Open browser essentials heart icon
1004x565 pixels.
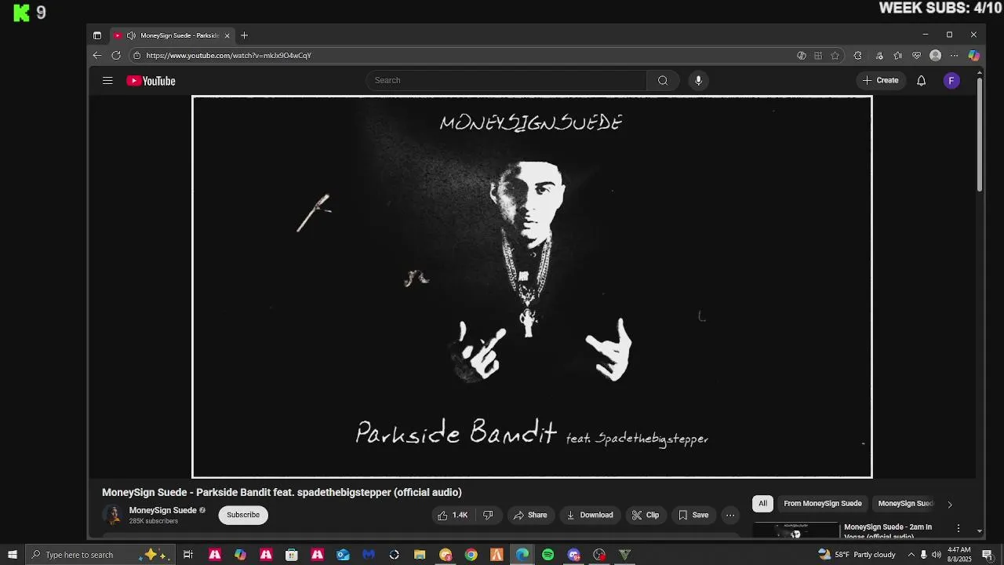[x=916, y=56]
